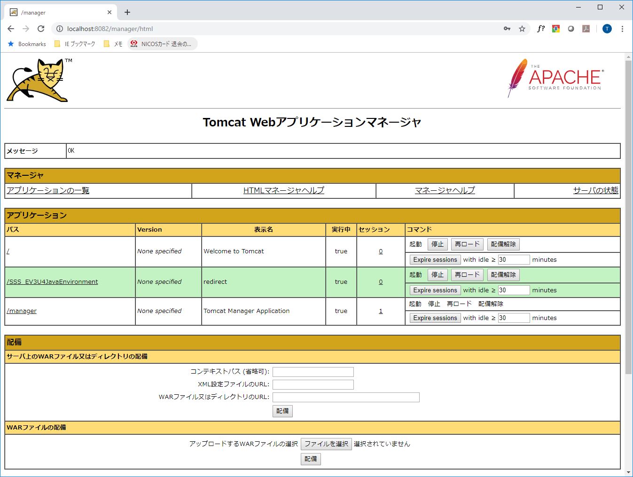Click 配備解除 for SSS_EV3U4JavaEnvironment
The image size is (633, 477).
tap(503, 275)
